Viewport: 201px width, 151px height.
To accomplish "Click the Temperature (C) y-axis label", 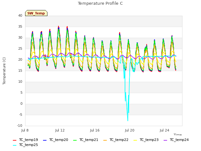I will (x=4, y=71).
